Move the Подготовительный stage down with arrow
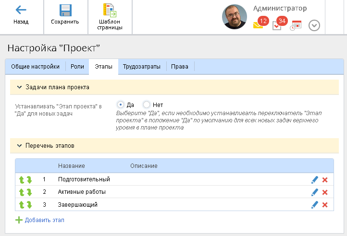The height and width of the screenshot is (236, 347). [x=29, y=179]
